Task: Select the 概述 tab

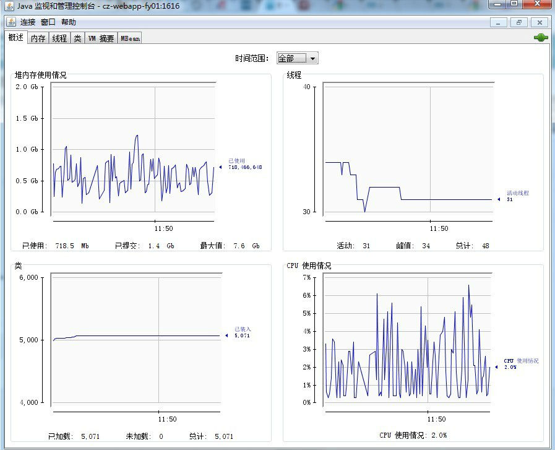Action: 16,38
